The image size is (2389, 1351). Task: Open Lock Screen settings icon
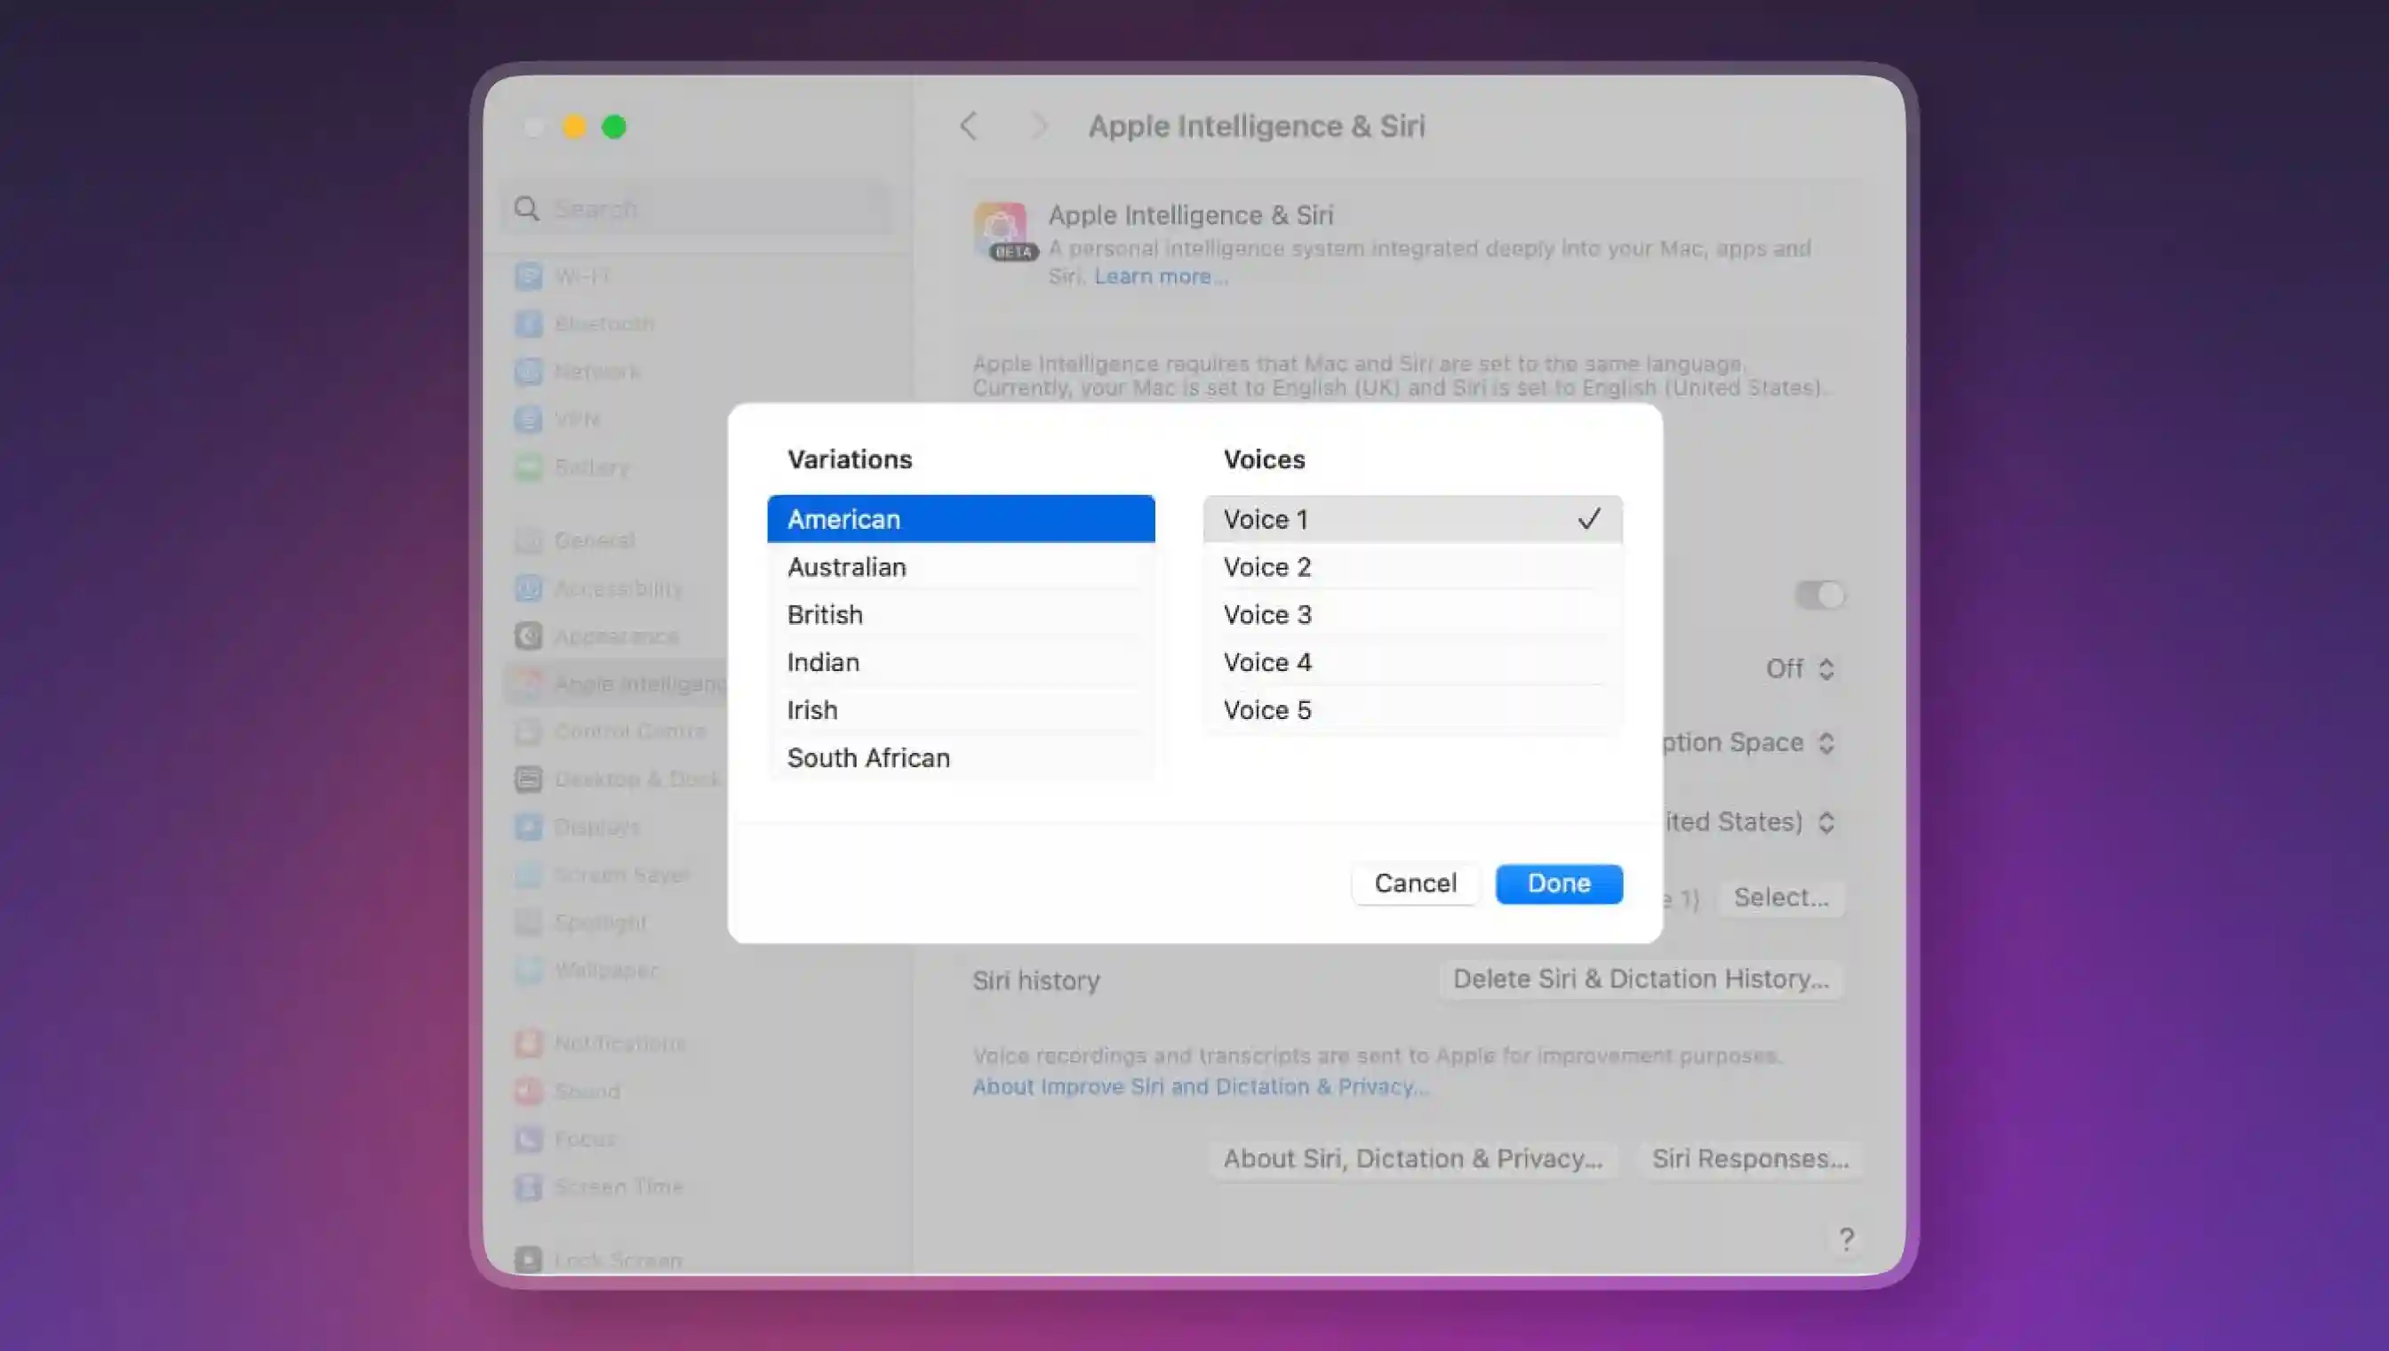pyautogui.click(x=528, y=1260)
